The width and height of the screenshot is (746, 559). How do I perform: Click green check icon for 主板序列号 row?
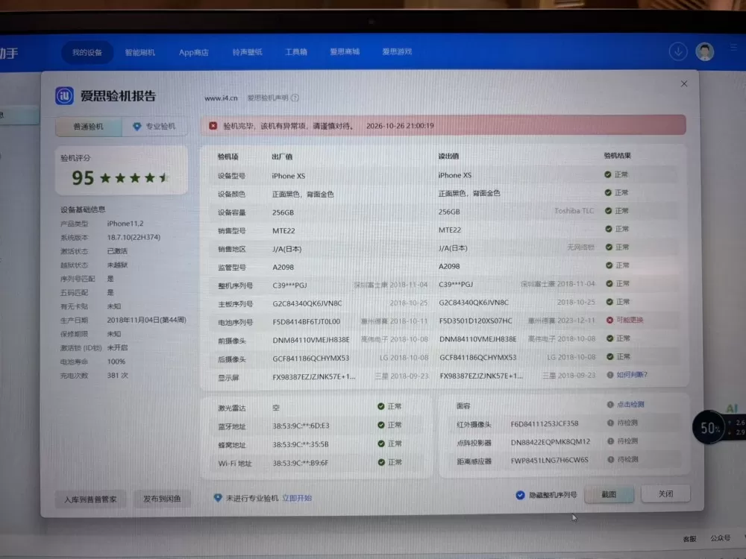pos(609,302)
